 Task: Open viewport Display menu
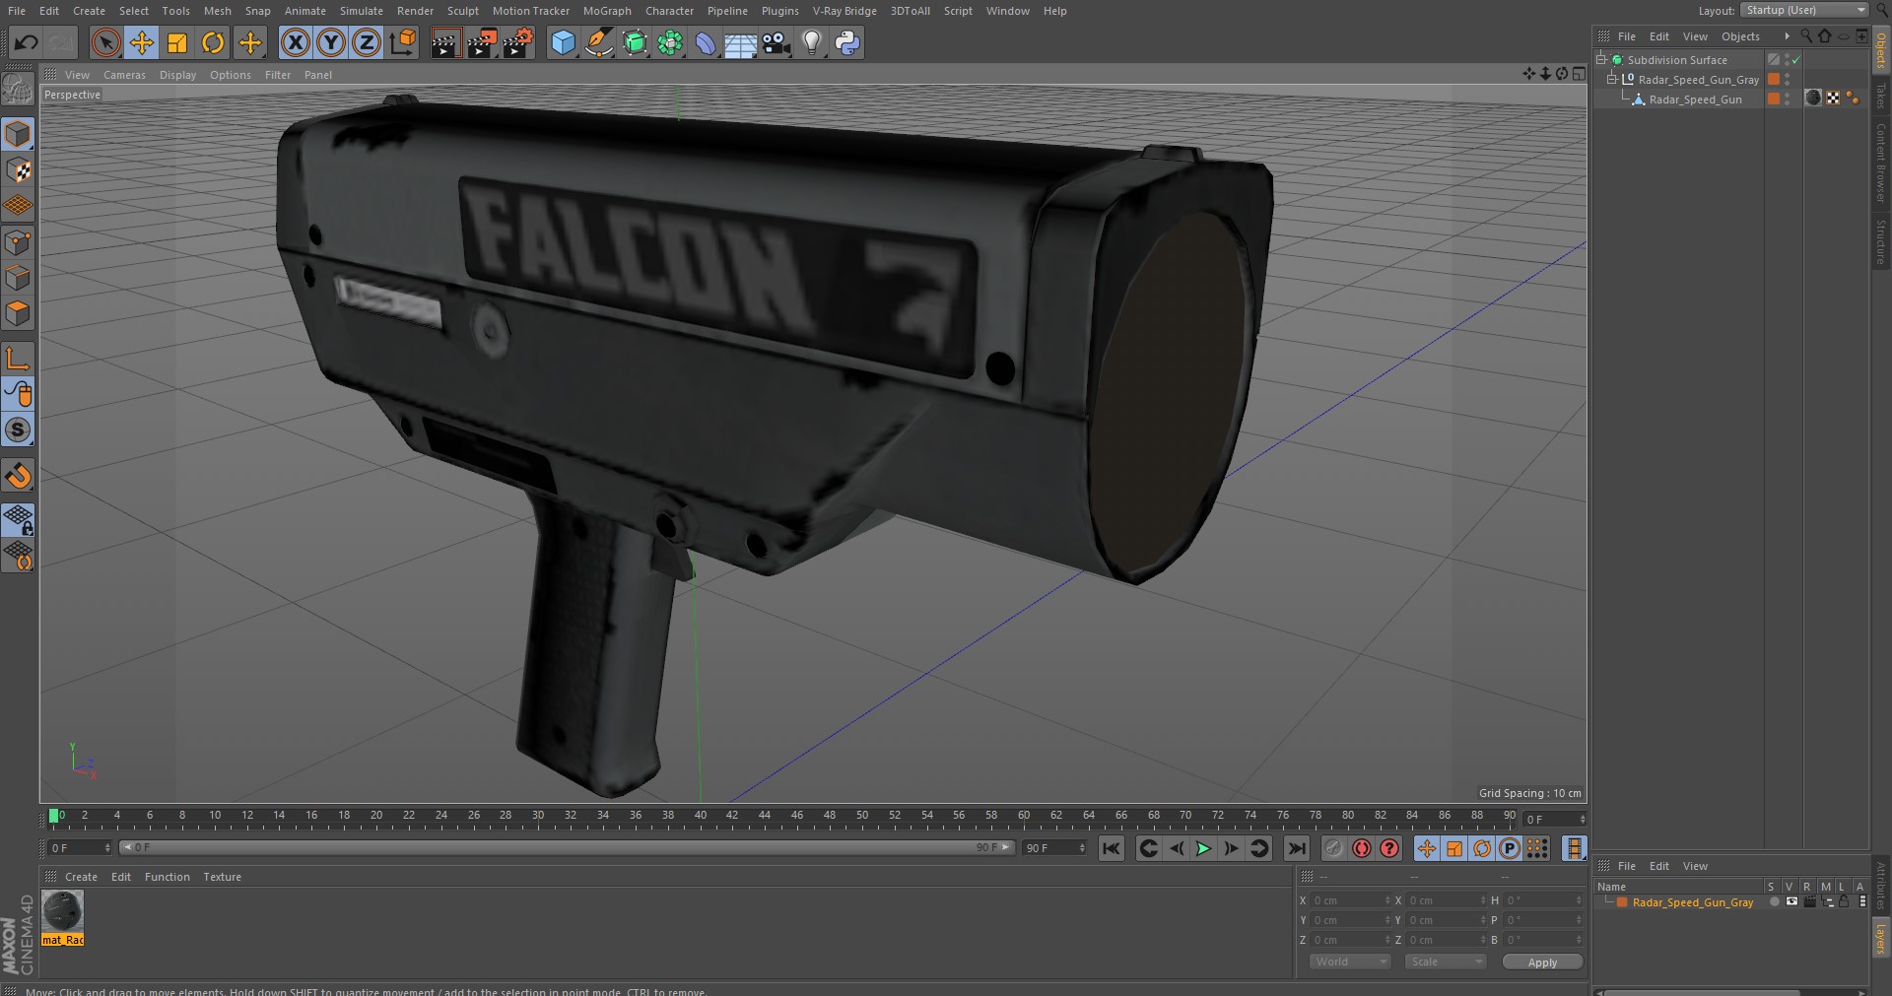177,75
